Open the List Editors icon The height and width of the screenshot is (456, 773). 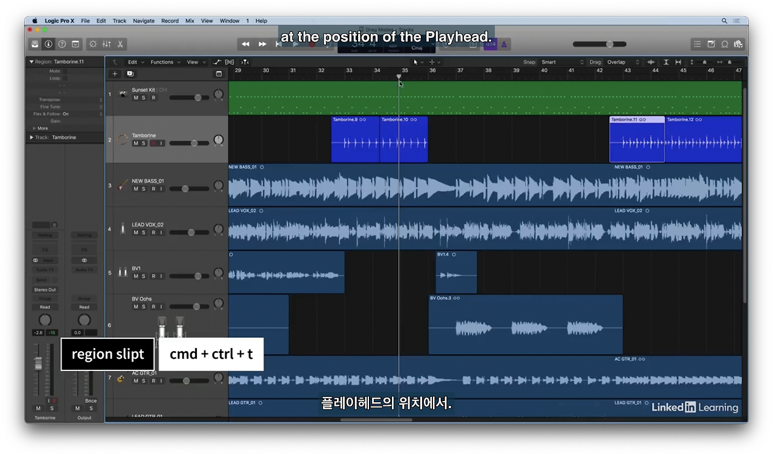coord(698,44)
